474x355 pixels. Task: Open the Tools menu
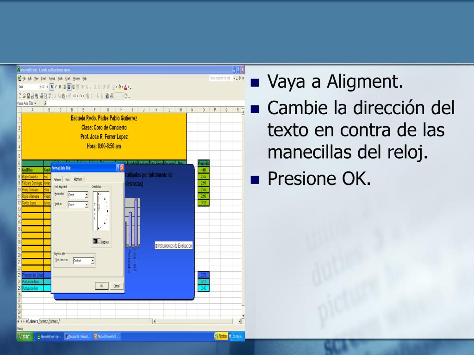click(61, 79)
